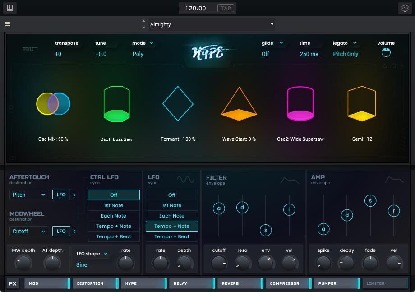Image resolution: width=415 pixels, height=292 pixels.
Task: Toggle the Aftertouch LFO button
Action: click(x=61, y=195)
